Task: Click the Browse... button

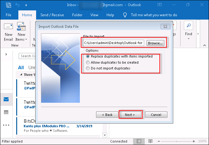Action: click(155, 43)
